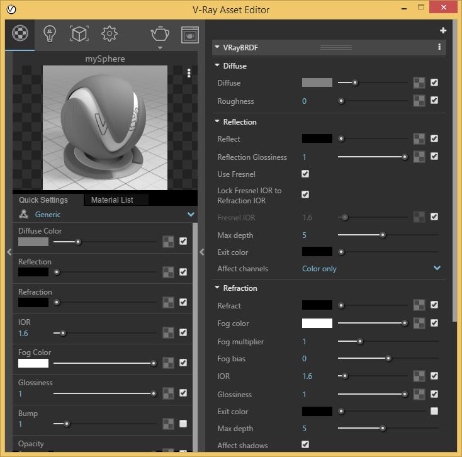Toggle the Diffuse texture checkbox
Image resolution: width=462 pixels, height=457 pixels.
tap(434, 82)
